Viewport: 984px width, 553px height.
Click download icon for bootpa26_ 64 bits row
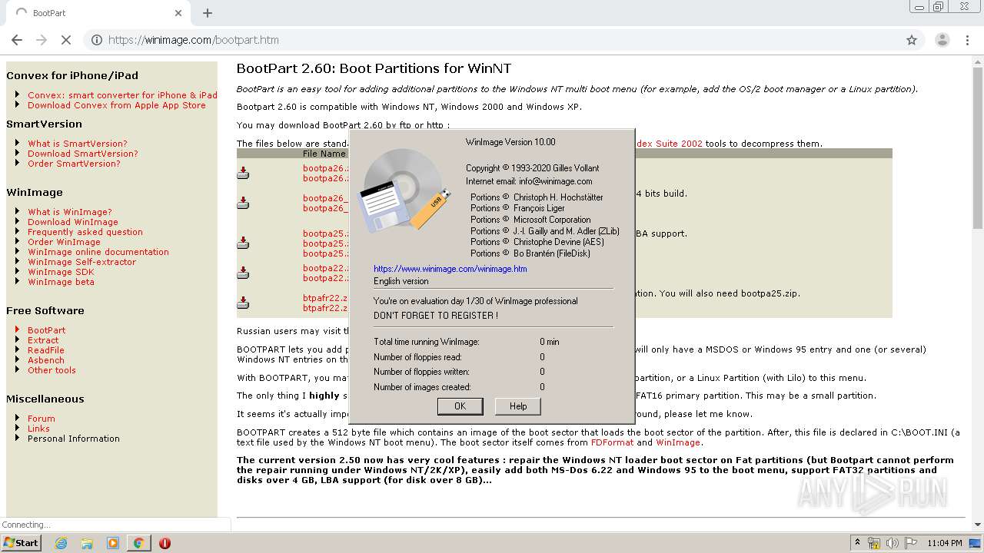pos(243,203)
